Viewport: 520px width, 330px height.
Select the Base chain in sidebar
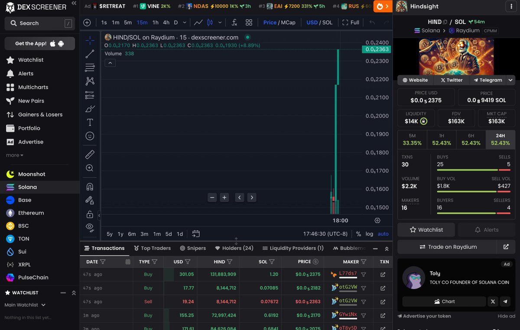click(25, 200)
